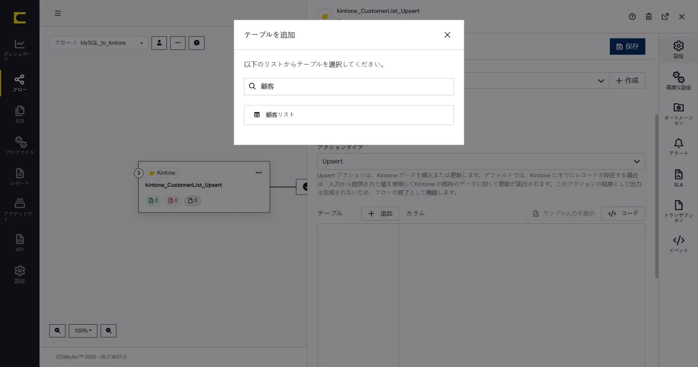The height and width of the screenshot is (367, 698).
Task: Open the プロファイル sidebar item
Action: [x=19, y=146]
